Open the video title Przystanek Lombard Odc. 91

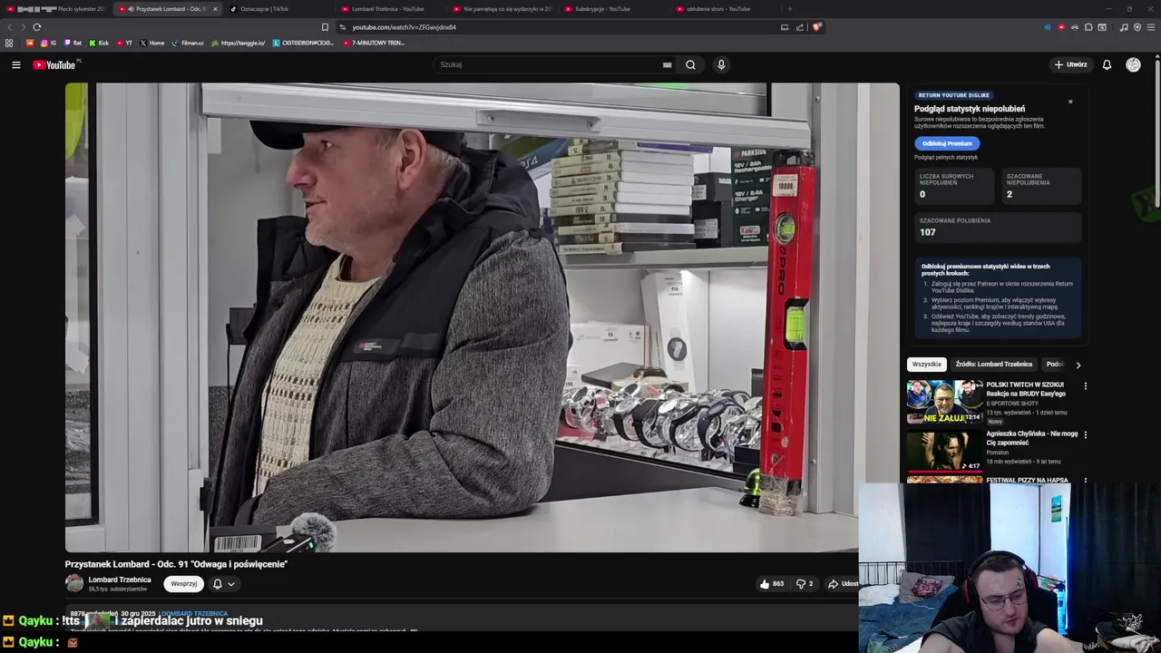176,564
